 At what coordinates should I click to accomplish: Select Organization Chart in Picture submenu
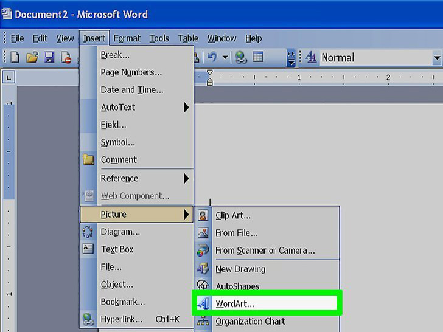[x=267, y=322]
